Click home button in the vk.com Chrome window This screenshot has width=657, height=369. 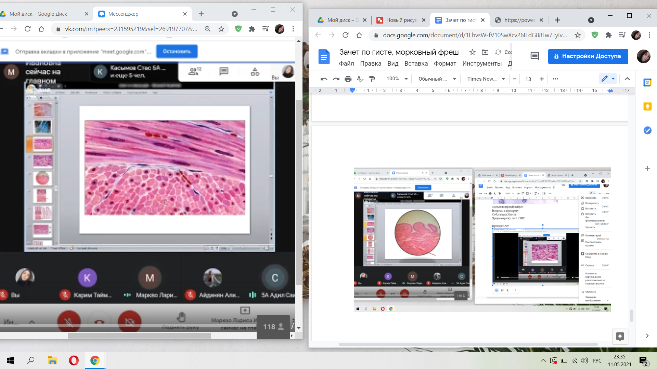pyautogui.click(x=41, y=29)
